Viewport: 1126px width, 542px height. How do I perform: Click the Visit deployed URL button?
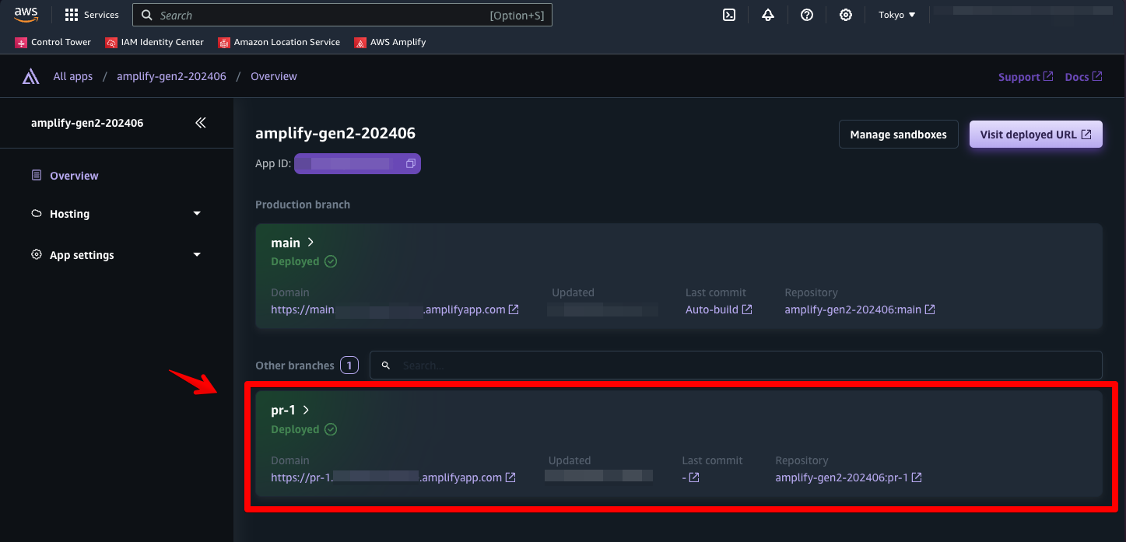(x=1035, y=135)
